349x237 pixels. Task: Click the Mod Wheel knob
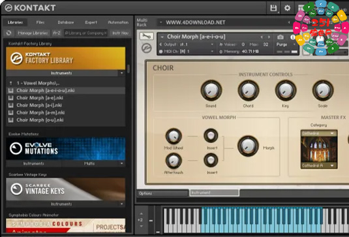pyautogui.click(x=174, y=136)
